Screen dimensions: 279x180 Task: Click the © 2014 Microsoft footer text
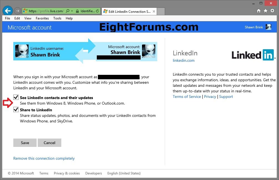click(21, 173)
